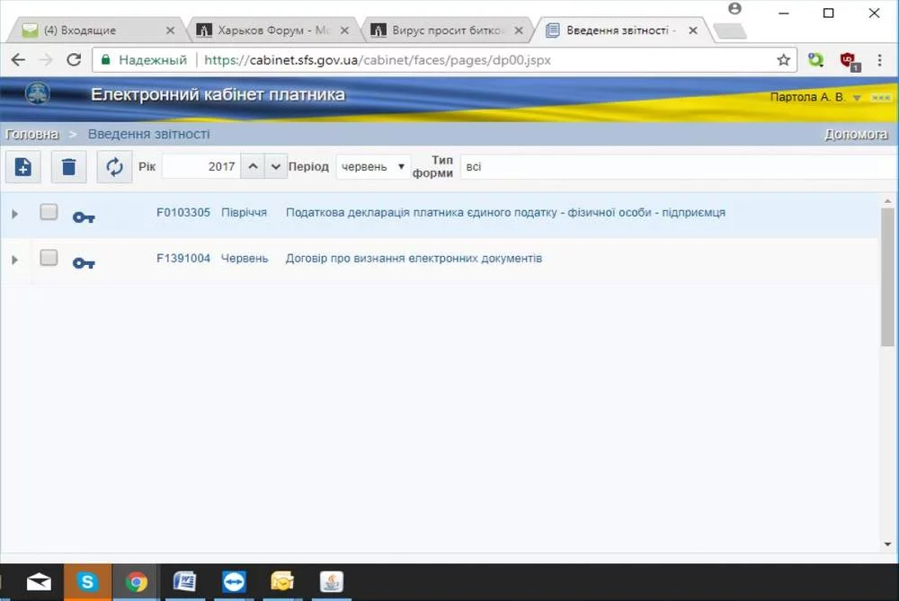The image size is (899, 601).
Task: Tick checkbox for F0103305 row
Action: pos(49,212)
